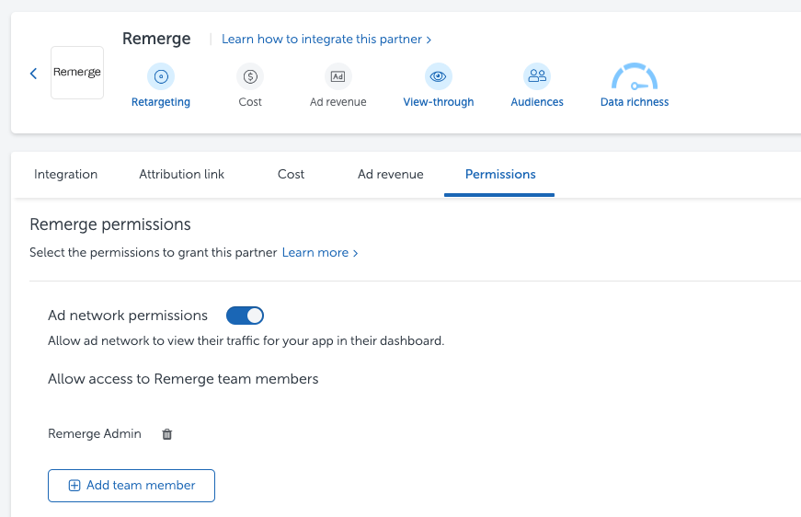Open 'Learn how to integrate this partner' link
The width and height of the screenshot is (801, 517).
[x=326, y=40]
